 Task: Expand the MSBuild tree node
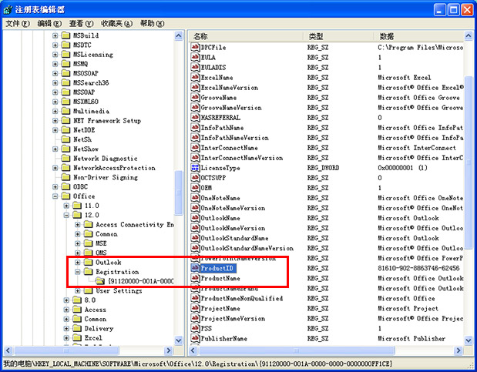(55, 35)
